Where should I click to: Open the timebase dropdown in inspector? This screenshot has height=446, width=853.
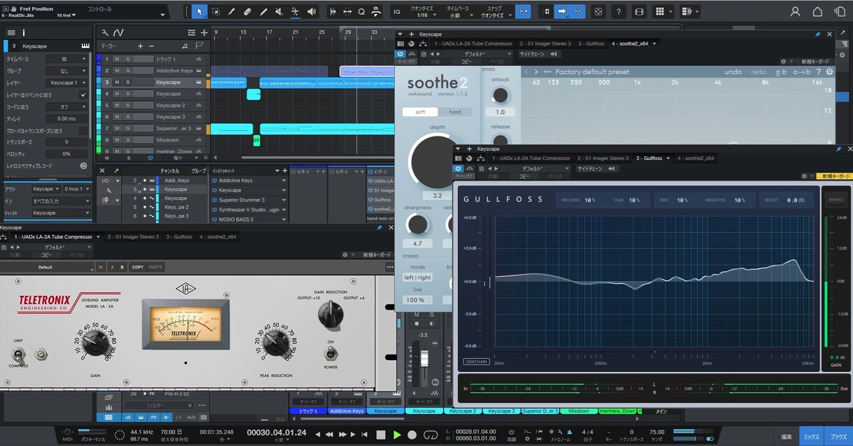coord(67,59)
